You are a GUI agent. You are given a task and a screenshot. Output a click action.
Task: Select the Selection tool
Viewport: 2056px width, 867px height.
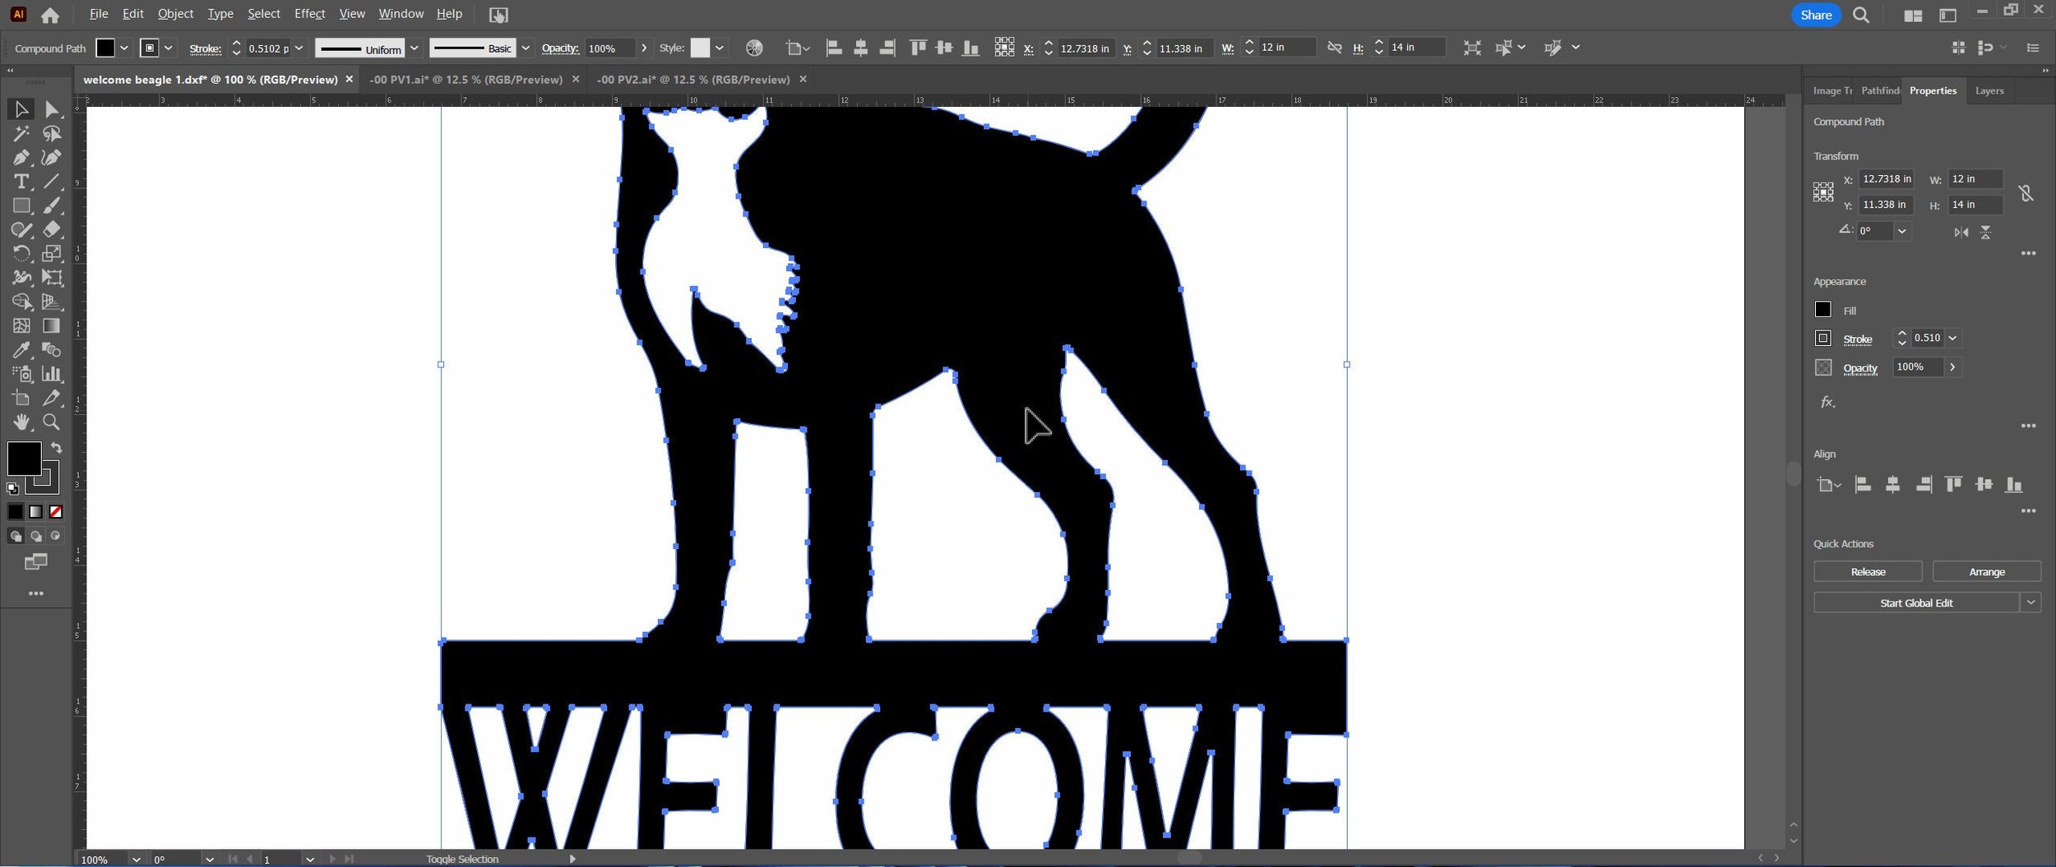(21, 109)
